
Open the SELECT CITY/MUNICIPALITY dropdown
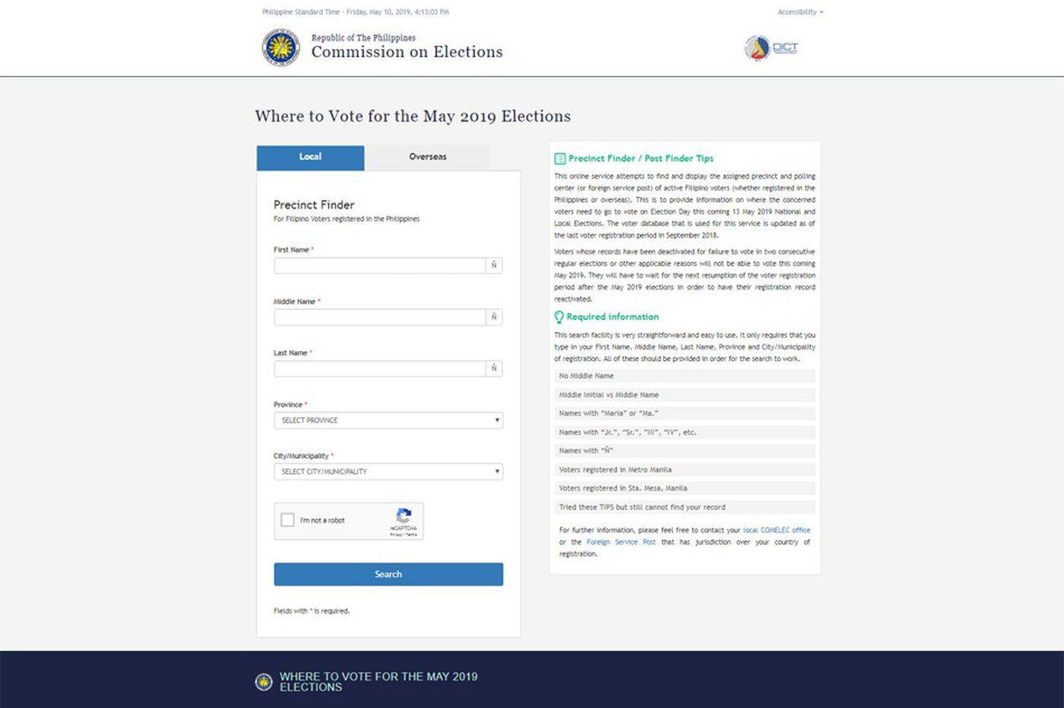coord(388,471)
